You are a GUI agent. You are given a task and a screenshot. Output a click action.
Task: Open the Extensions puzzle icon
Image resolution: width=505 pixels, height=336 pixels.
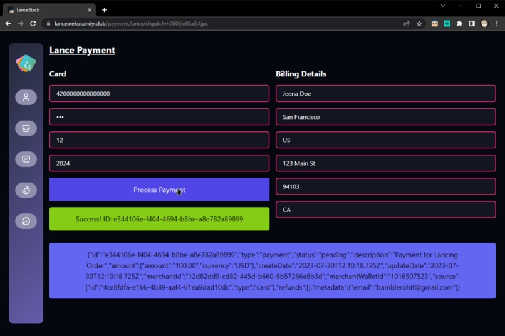[x=460, y=24]
